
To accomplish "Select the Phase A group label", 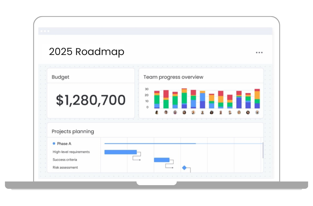I will click(64, 144).
